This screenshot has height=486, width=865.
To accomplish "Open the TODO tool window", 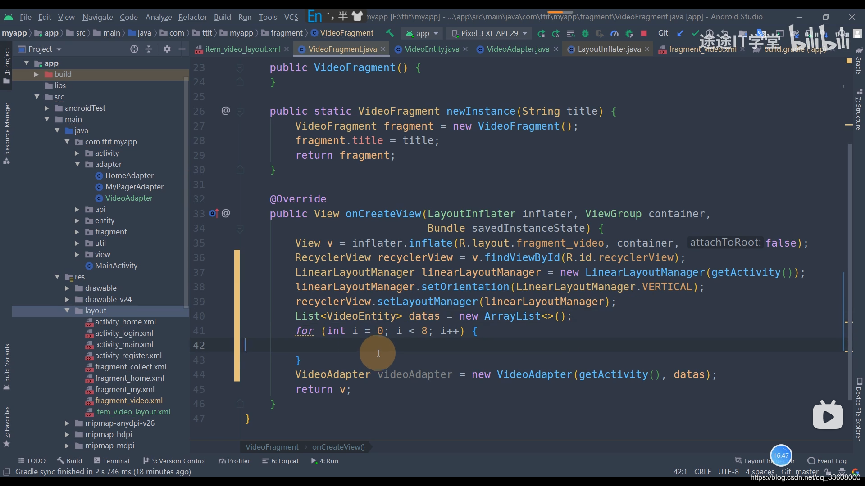I will [x=32, y=461].
